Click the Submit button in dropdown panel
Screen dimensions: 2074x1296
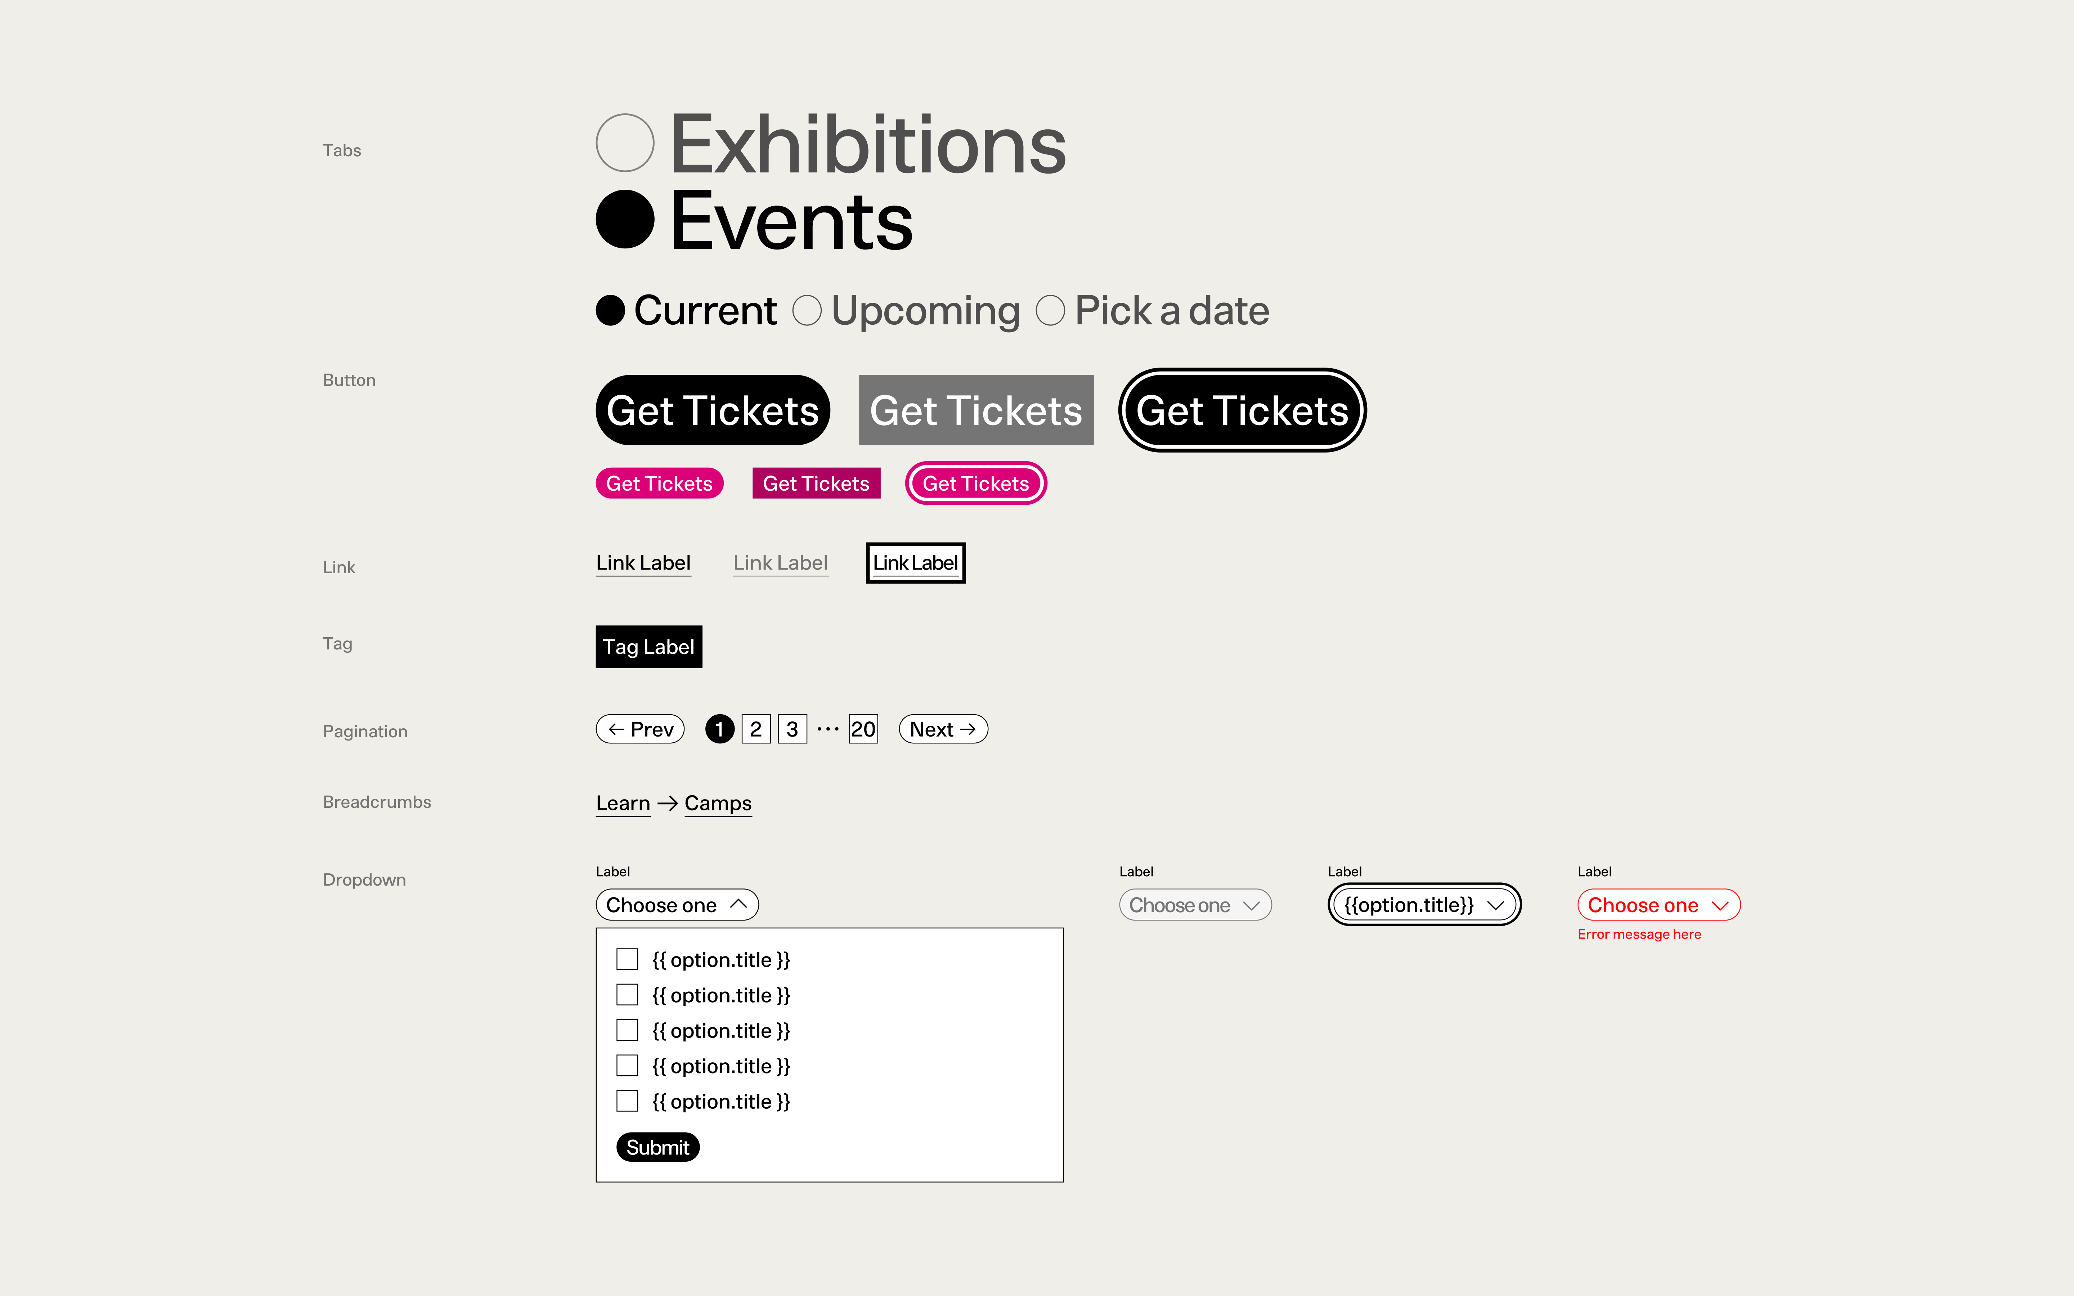point(657,1148)
